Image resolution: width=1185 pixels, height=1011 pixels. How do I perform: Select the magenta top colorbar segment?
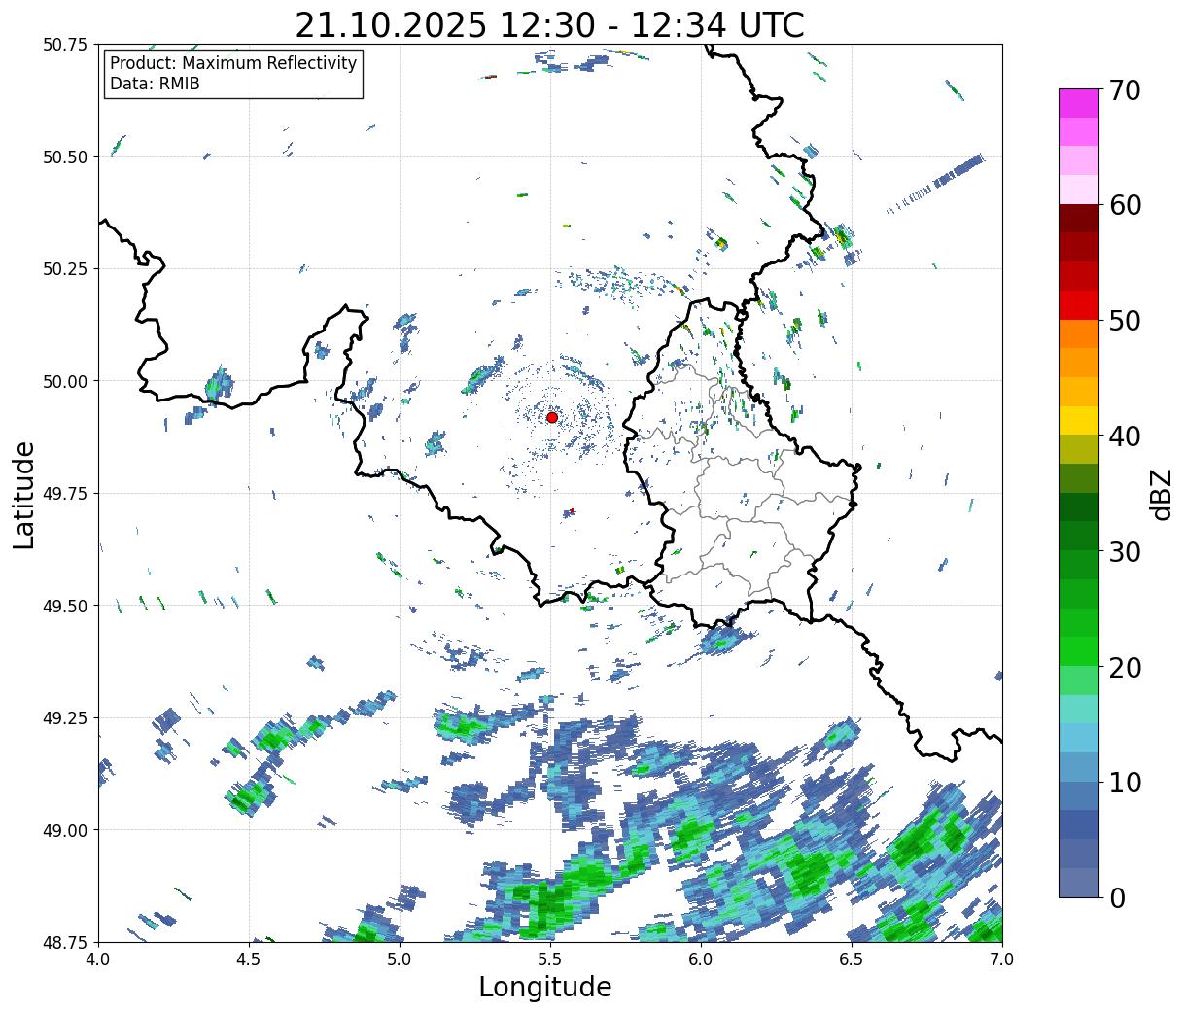(1079, 103)
